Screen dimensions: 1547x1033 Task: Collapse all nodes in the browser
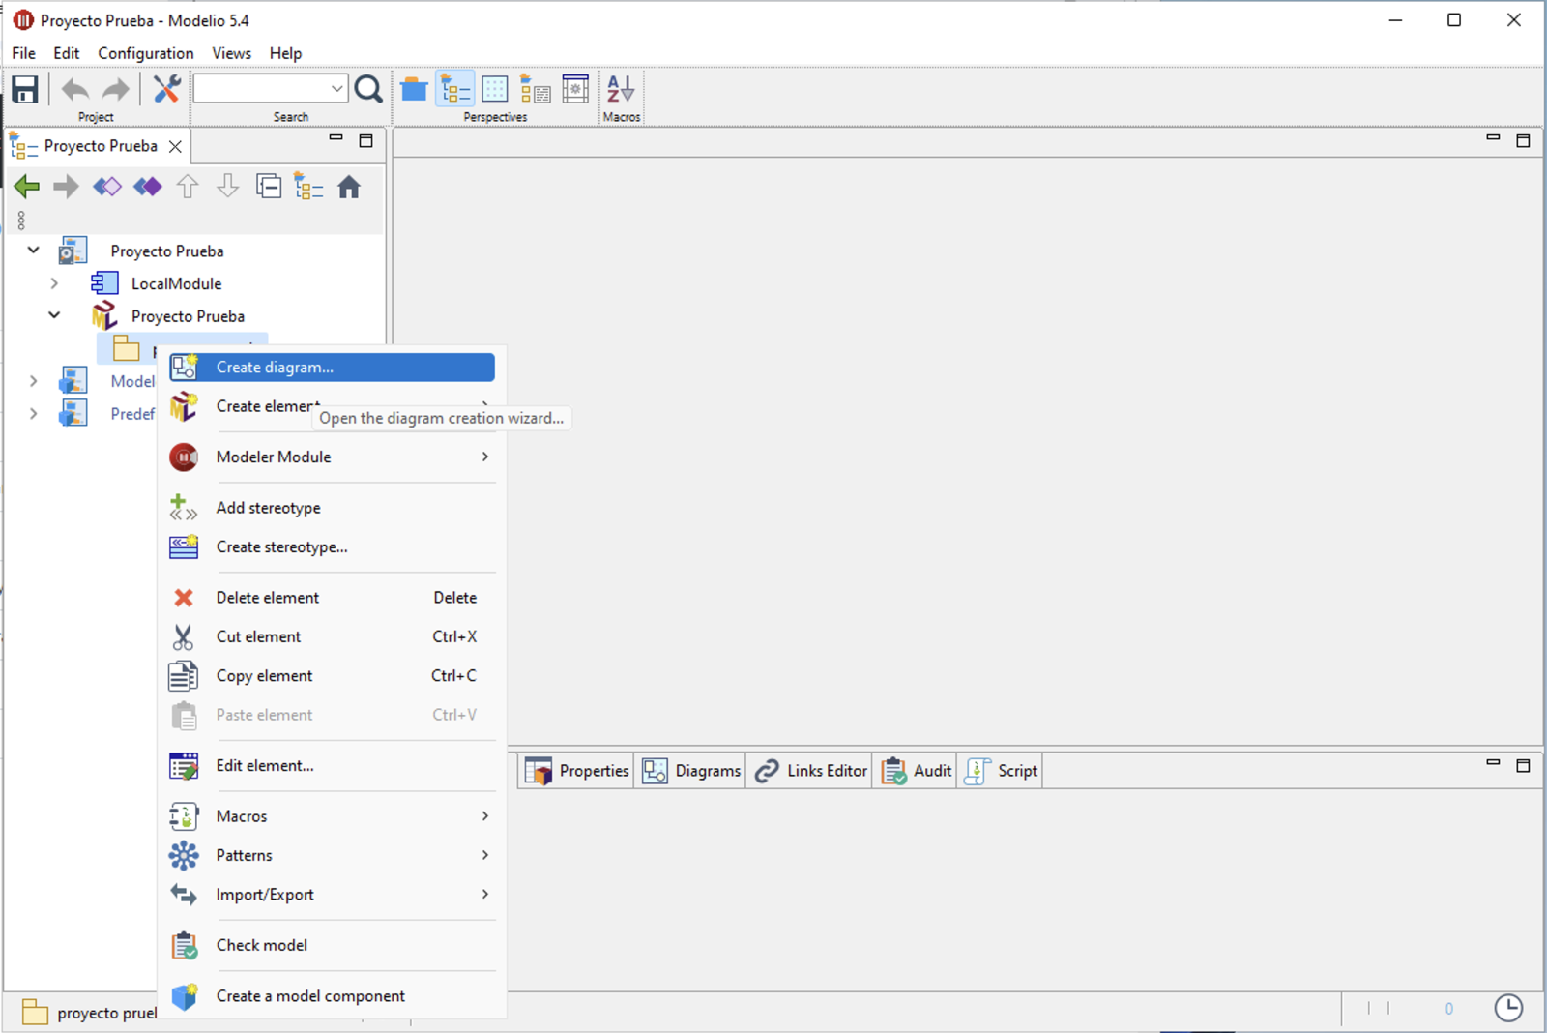click(x=269, y=186)
